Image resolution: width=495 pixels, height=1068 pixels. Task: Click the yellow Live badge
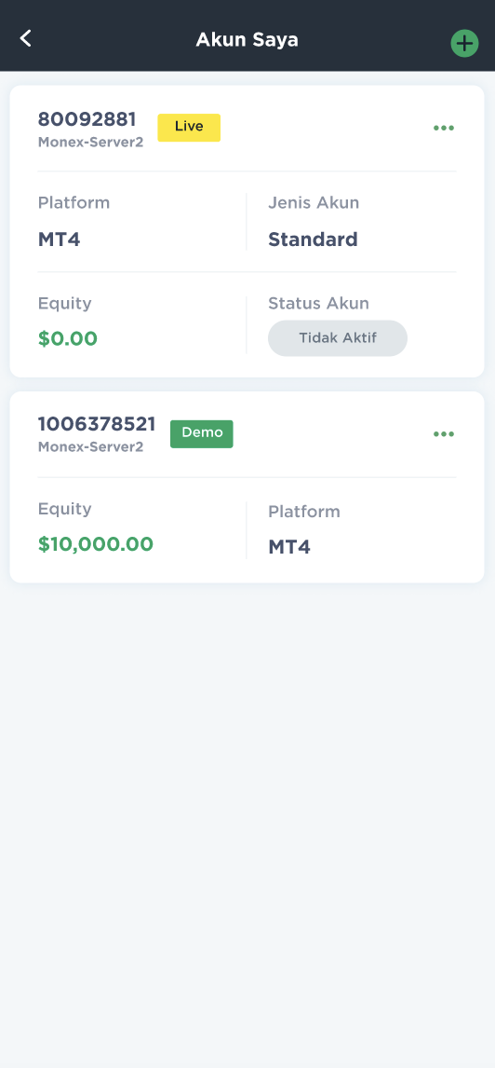click(189, 128)
